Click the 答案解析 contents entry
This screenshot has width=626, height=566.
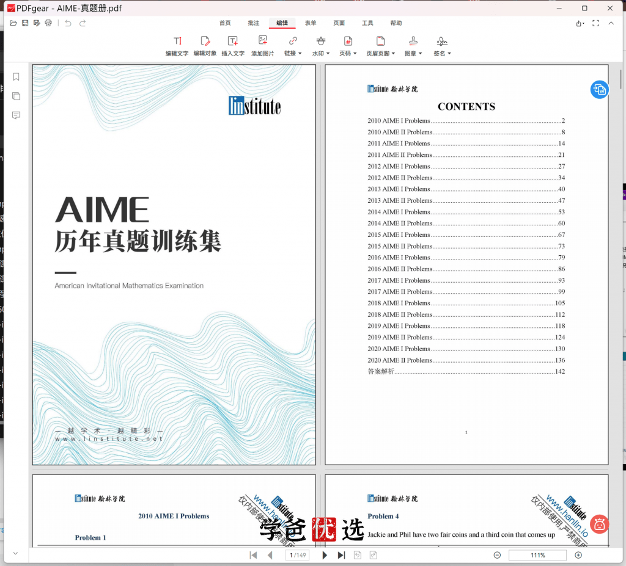tap(466, 372)
